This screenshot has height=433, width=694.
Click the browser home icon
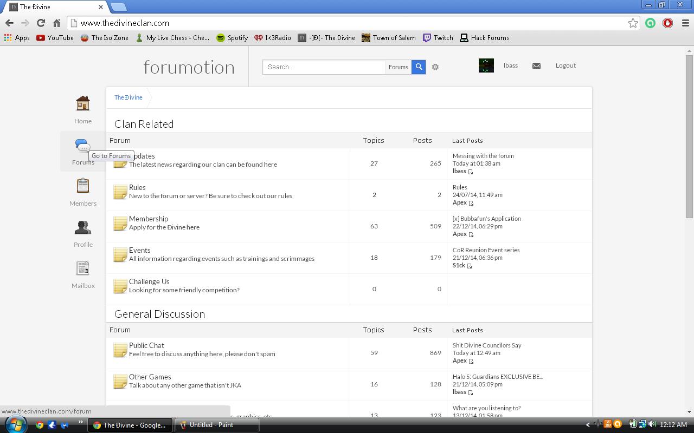[56, 23]
